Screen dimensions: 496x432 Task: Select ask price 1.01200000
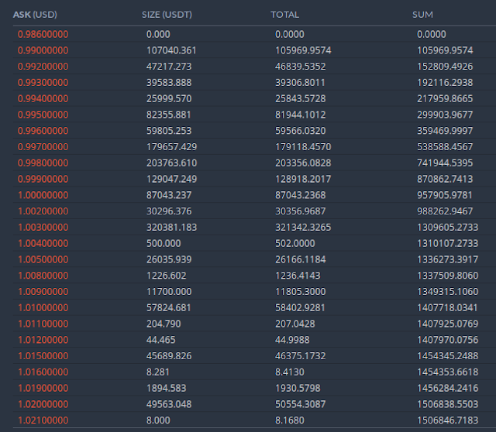[x=43, y=340]
